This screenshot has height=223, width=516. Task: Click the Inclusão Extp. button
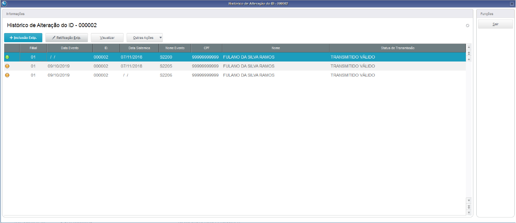tap(23, 38)
